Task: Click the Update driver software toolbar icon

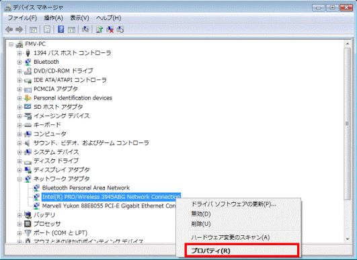Action: pyautogui.click(x=100, y=30)
